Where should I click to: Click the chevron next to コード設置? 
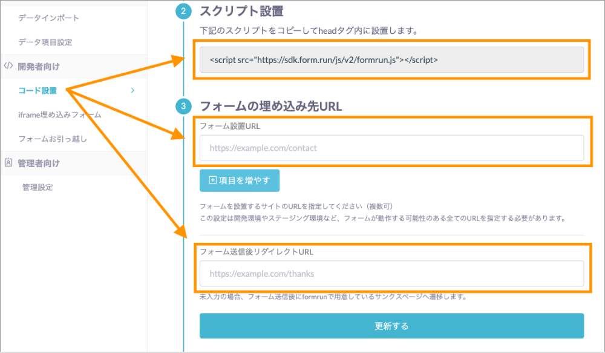pos(132,90)
